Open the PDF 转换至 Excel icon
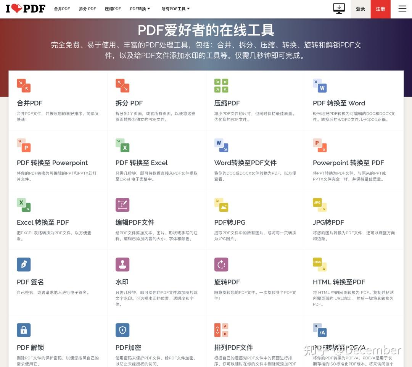 (122, 145)
